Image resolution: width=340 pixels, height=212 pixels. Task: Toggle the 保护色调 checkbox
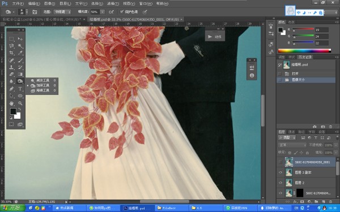pos(122,11)
